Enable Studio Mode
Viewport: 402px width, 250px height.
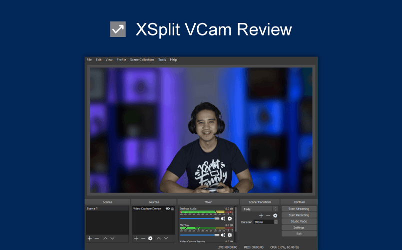pyautogui.click(x=299, y=221)
